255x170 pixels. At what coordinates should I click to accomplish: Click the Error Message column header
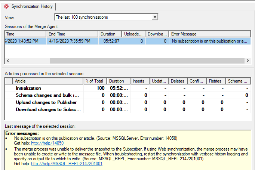(x=210, y=34)
